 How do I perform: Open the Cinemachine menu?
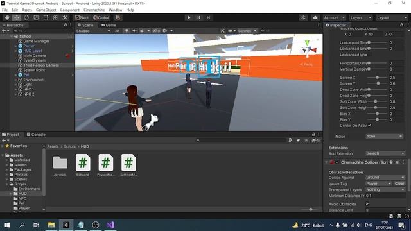(x=94, y=10)
